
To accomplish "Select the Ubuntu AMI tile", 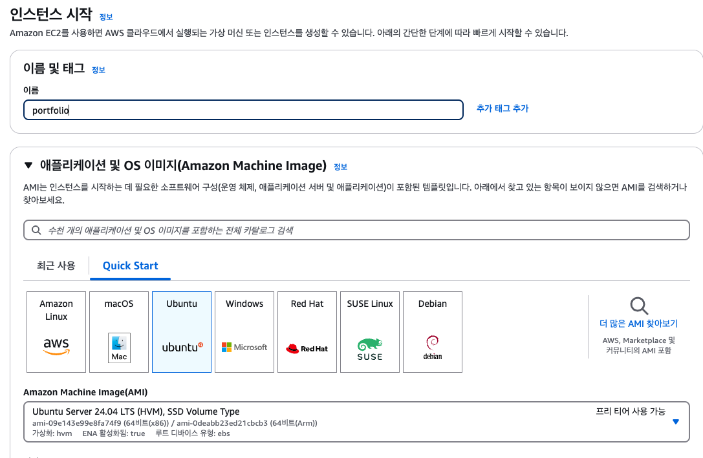I will (x=182, y=332).
